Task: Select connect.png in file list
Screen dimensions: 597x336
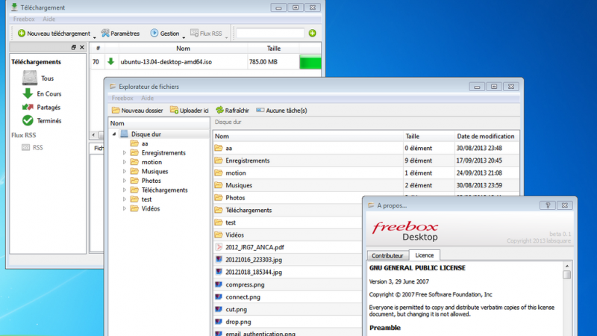Action: tap(243, 296)
